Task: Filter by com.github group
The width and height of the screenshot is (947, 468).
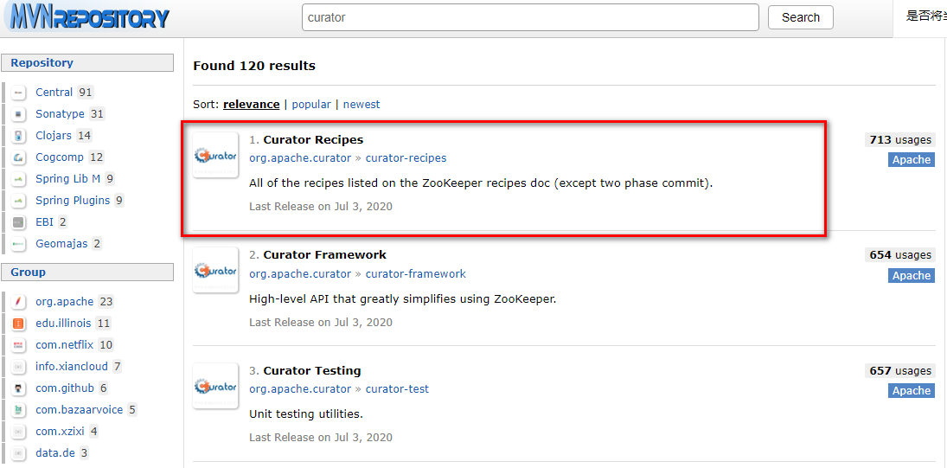Action: coord(65,388)
